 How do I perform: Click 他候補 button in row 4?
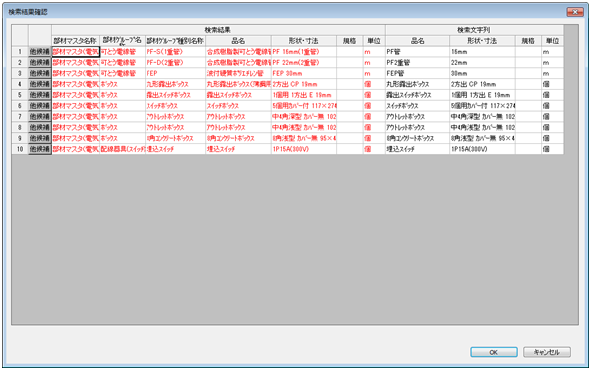pos(40,84)
